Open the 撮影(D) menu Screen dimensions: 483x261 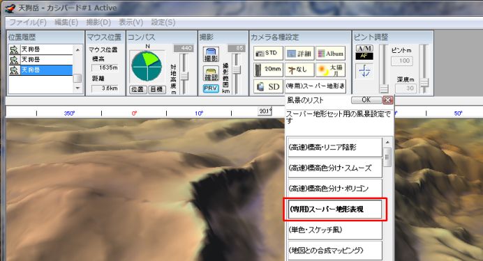pos(98,22)
